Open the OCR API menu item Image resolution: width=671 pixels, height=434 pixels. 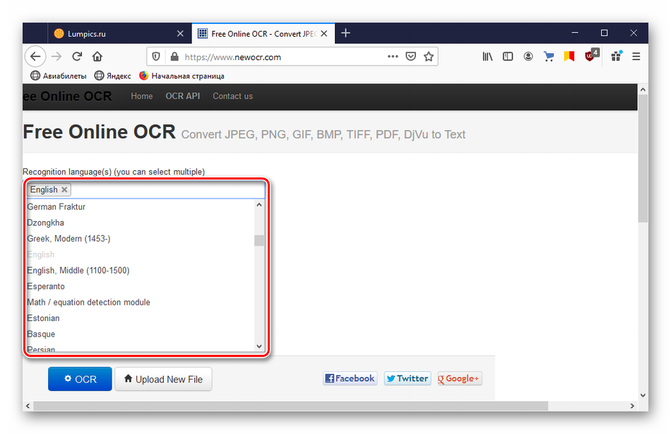point(182,96)
